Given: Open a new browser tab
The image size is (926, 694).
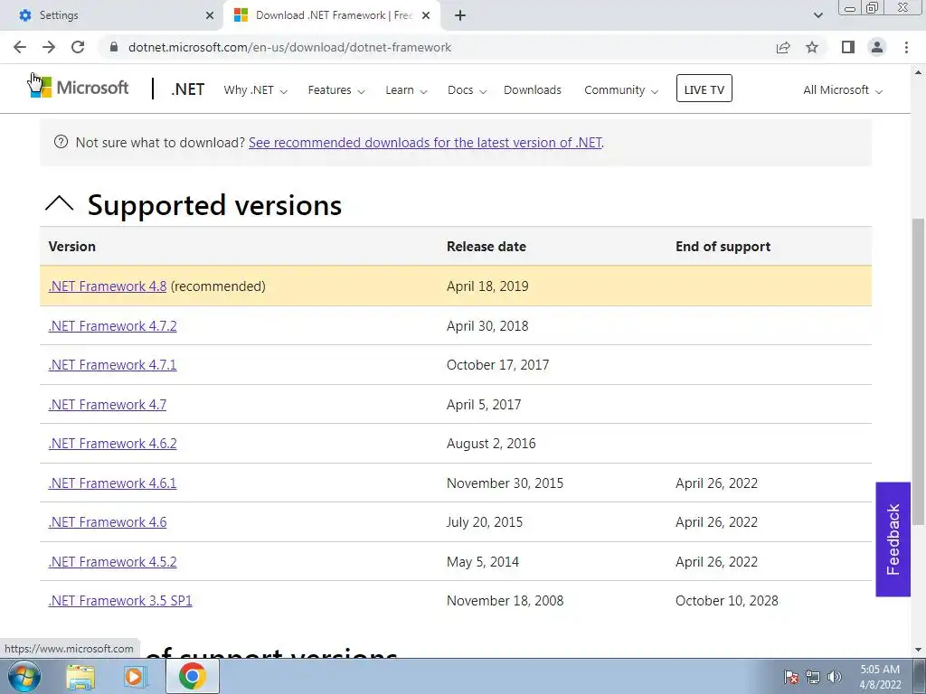Looking at the screenshot, I should [460, 15].
